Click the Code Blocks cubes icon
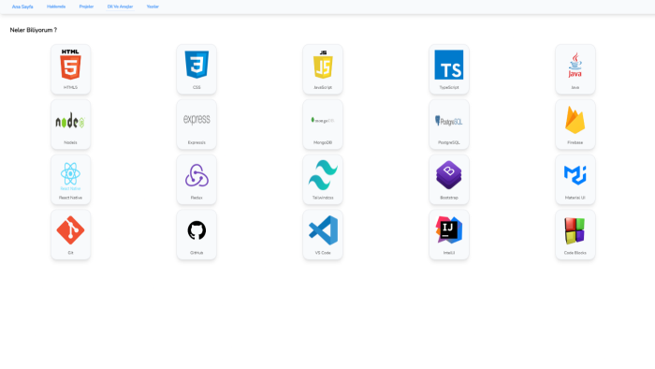 [x=575, y=230]
